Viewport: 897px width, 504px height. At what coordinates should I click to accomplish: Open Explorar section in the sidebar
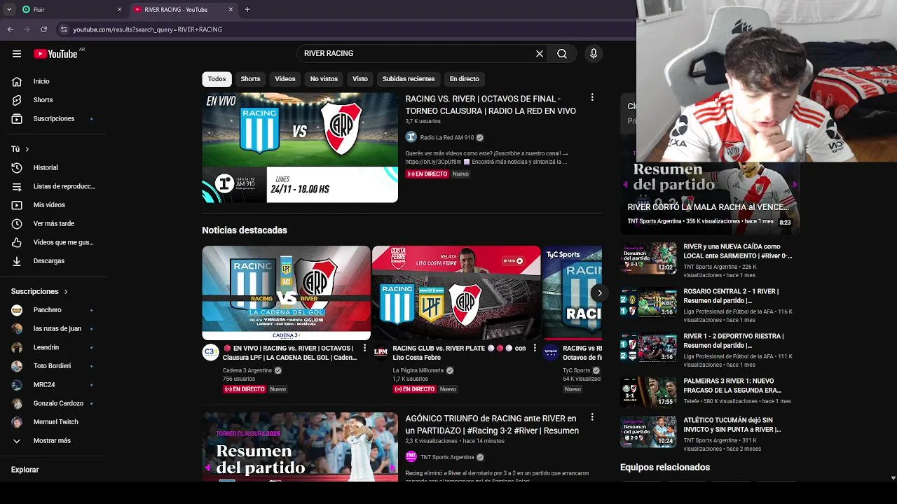(x=25, y=470)
